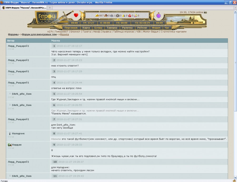Click the mercury resource icon
The image size is (237, 182).
point(118,15)
